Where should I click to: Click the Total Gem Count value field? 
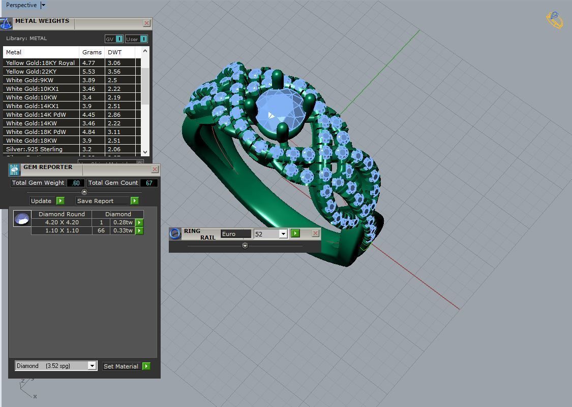coord(149,183)
